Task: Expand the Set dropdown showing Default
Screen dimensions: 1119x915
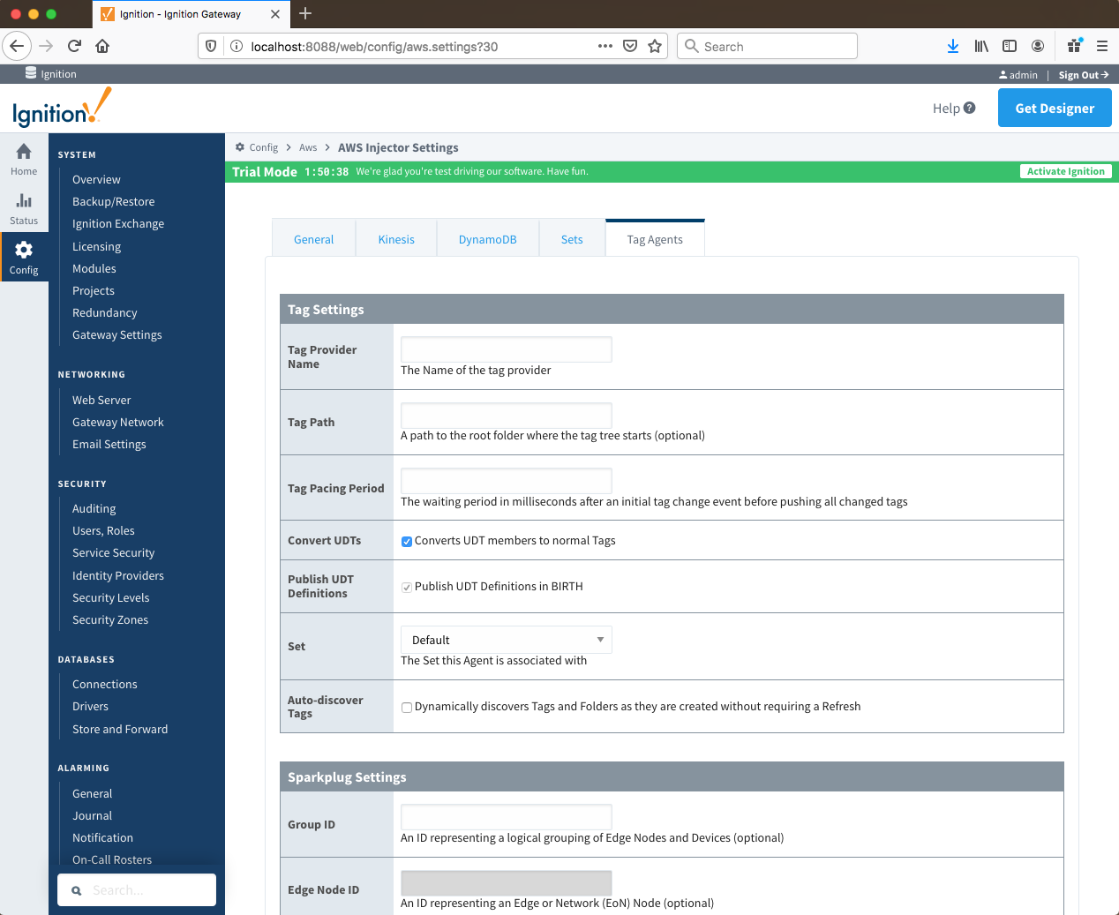Action: [x=506, y=640]
